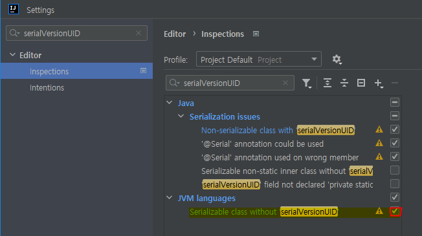Reset to empty via square toolbar icon
The image size is (422, 236).
[x=361, y=83]
